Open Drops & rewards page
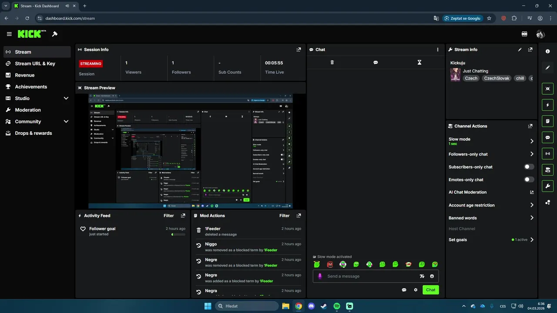This screenshot has height=313, width=557. pos(37,133)
